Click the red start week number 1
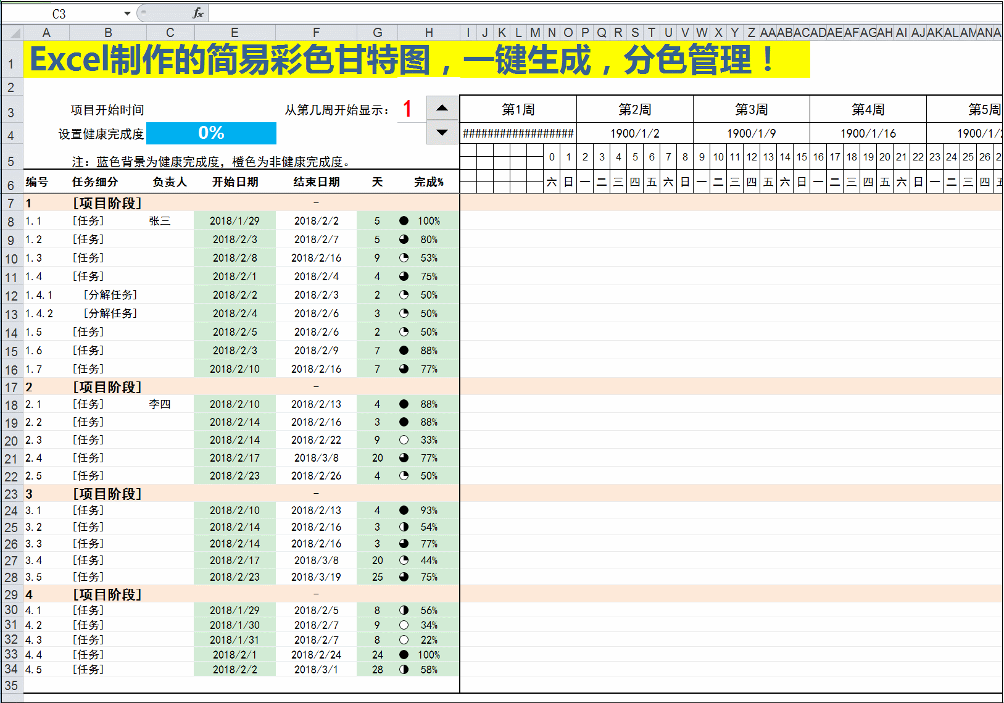This screenshot has height=703, width=1004. [407, 109]
